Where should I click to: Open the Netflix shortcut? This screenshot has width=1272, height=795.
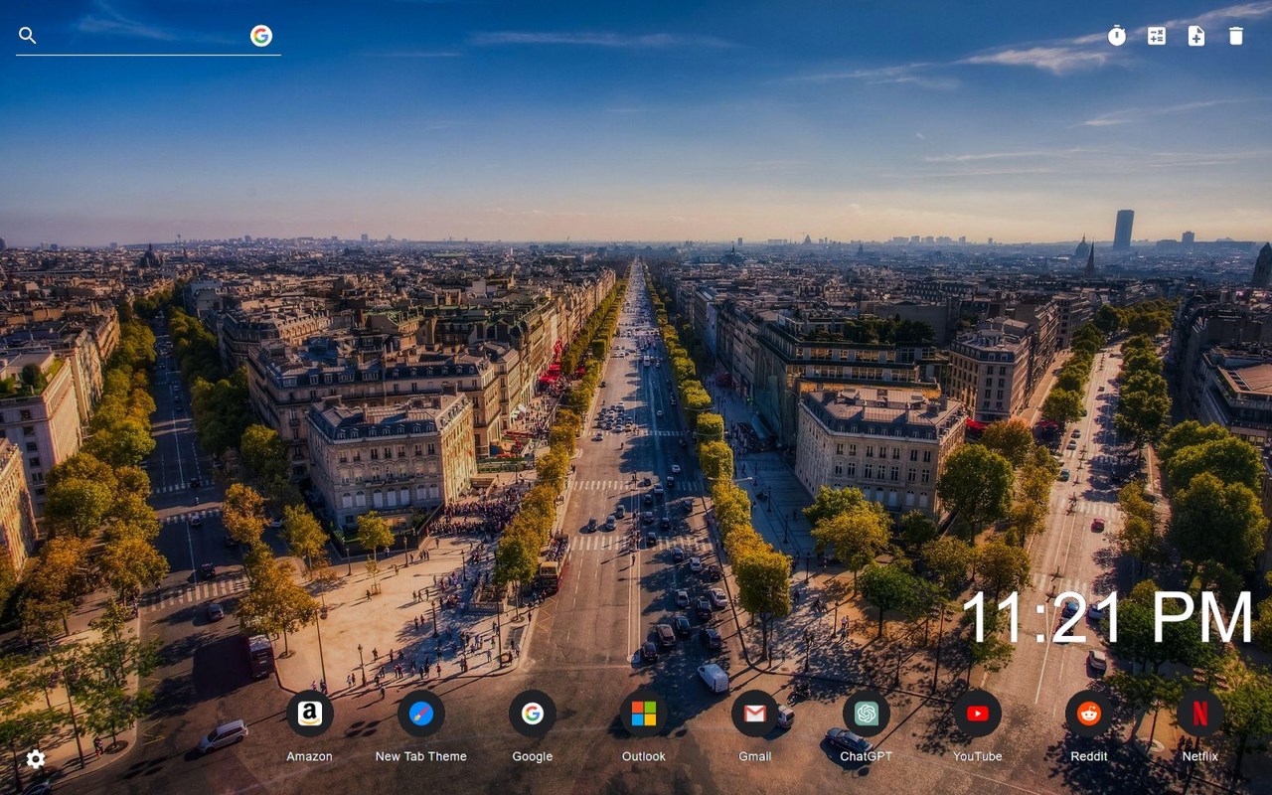[1200, 714]
